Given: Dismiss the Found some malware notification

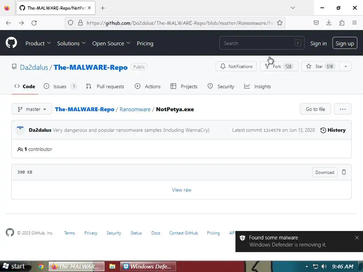Looking at the screenshot, I should (357, 238).
